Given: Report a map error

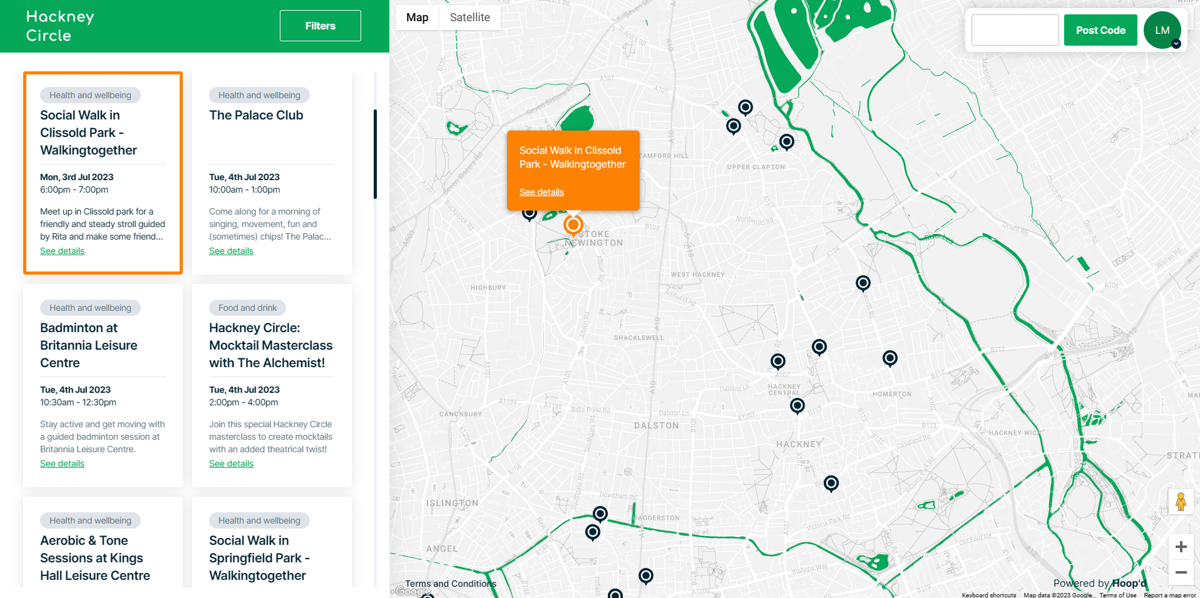Looking at the screenshot, I should (x=1170, y=595).
